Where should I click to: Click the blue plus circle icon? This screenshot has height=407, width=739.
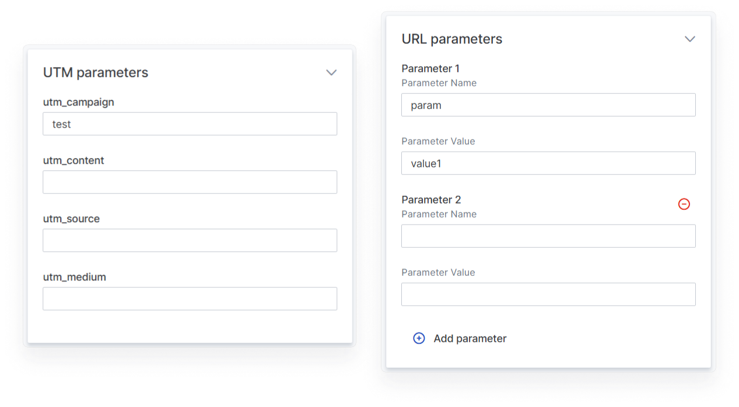(419, 338)
